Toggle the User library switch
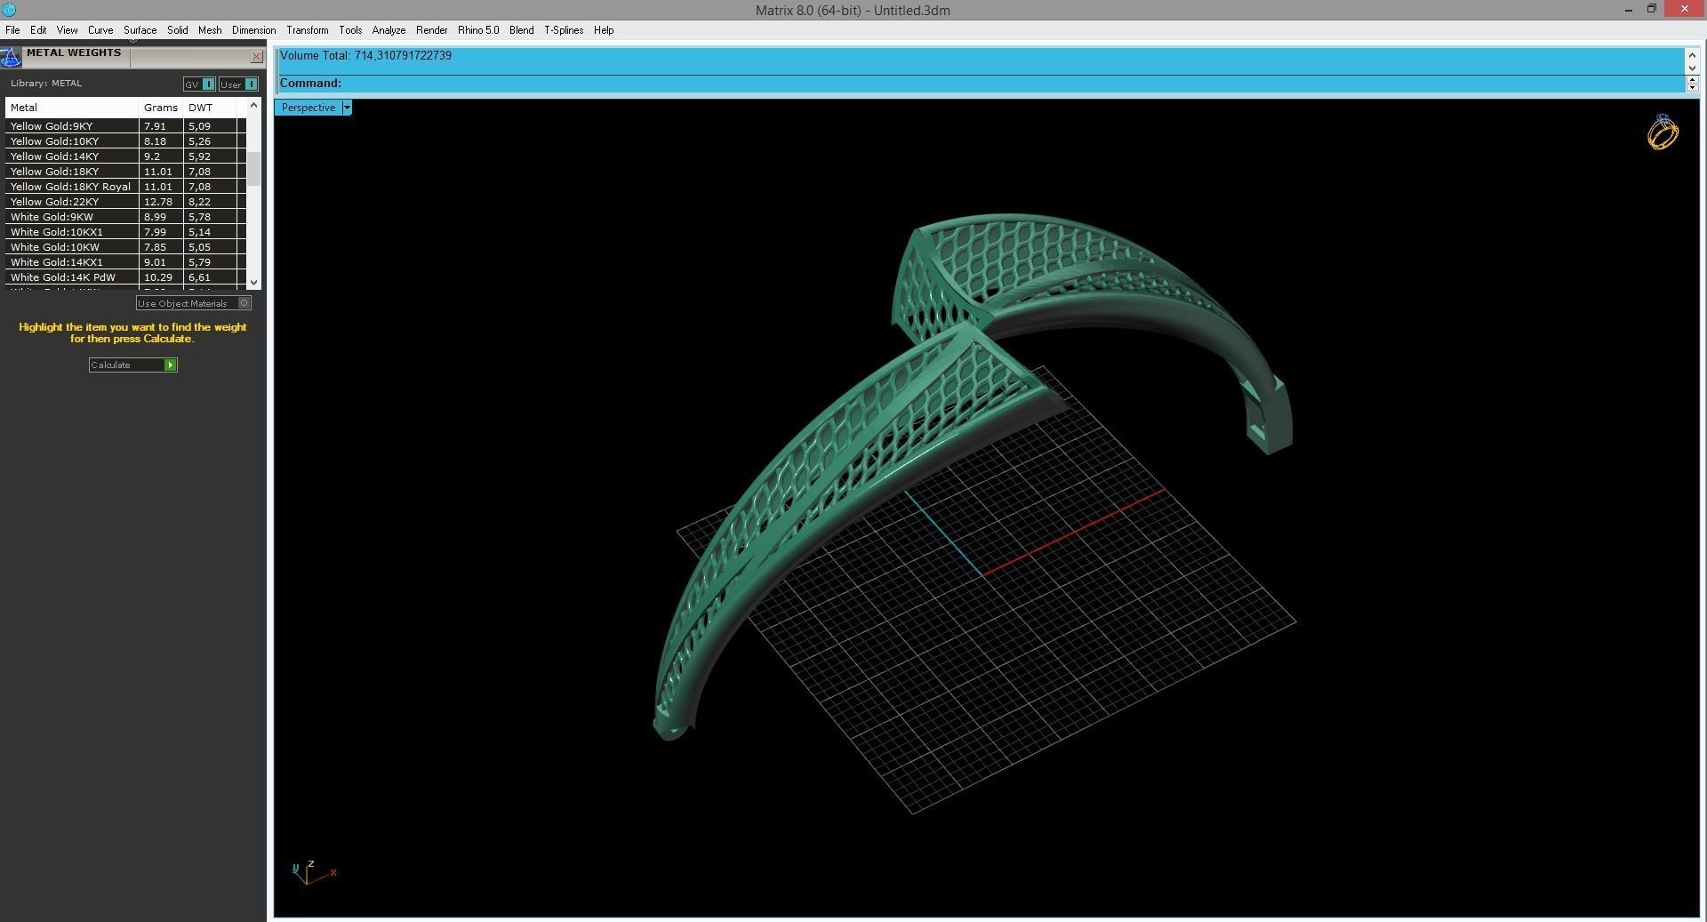 coord(238,84)
